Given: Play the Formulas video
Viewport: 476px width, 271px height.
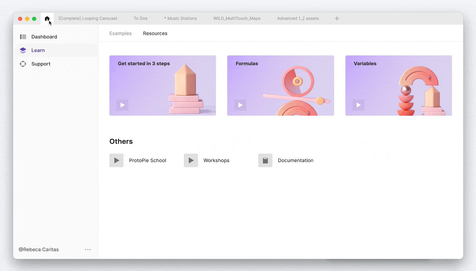Looking at the screenshot, I should (x=240, y=105).
